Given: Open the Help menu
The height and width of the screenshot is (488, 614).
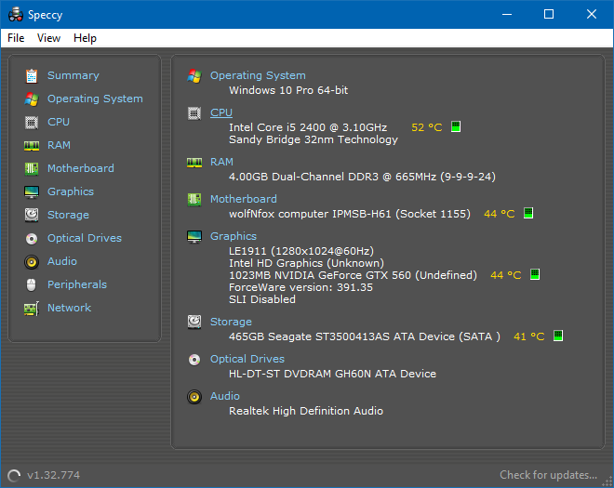Looking at the screenshot, I should click(x=85, y=38).
